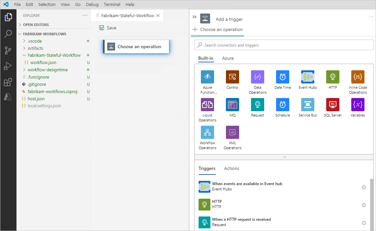This screenshot has width=376, height=231.
Task: Open the designer panel ellipsis menu
Action: click(371, 17)
